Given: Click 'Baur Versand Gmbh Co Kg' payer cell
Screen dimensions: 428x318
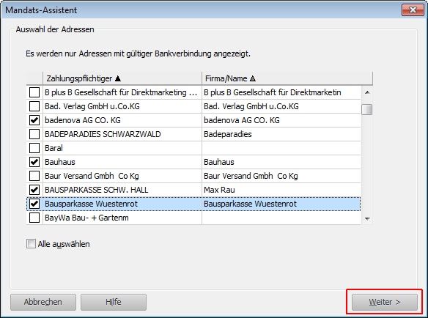Looking at the screenshot, I should pyautogui.click(x=122, y=176).
